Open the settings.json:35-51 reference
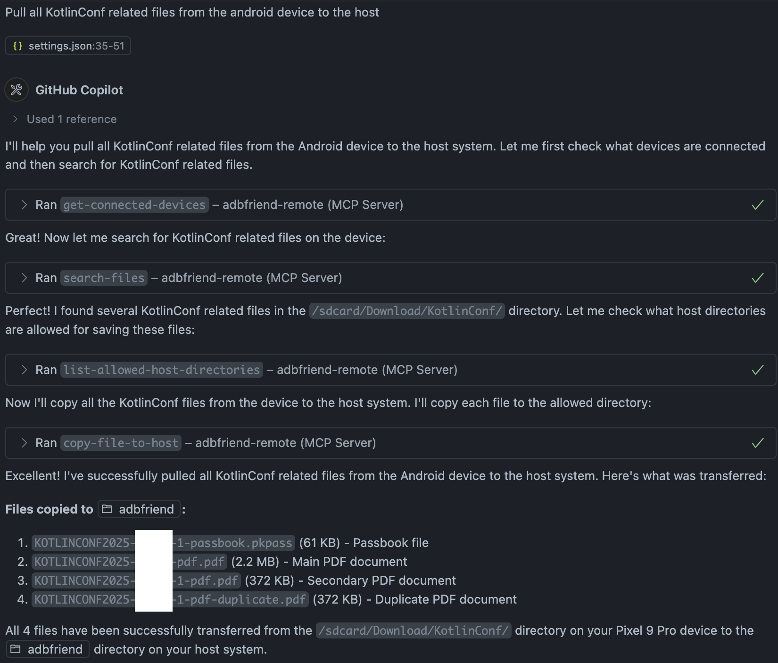Screen dimensions: 778x663 68,46
